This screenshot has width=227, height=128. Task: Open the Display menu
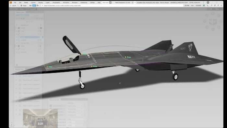tap(41, 3)
